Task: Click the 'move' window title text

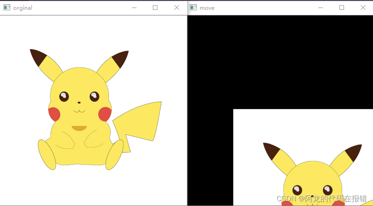Action: pos(207,8)
